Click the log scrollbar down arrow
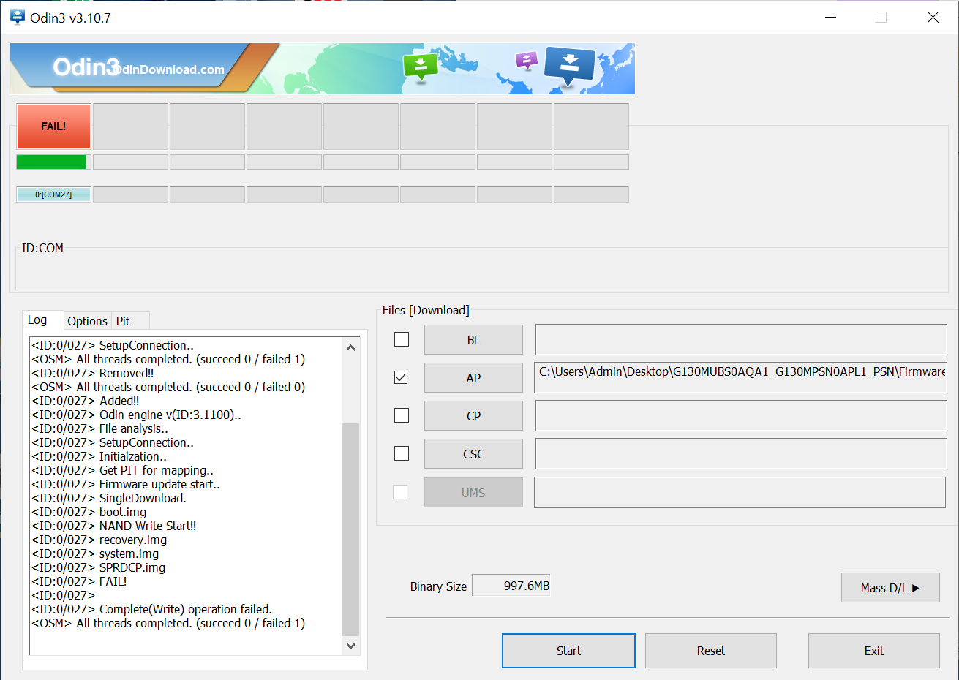This screenshot has height=680, width=959. click(x=350, y=646)
